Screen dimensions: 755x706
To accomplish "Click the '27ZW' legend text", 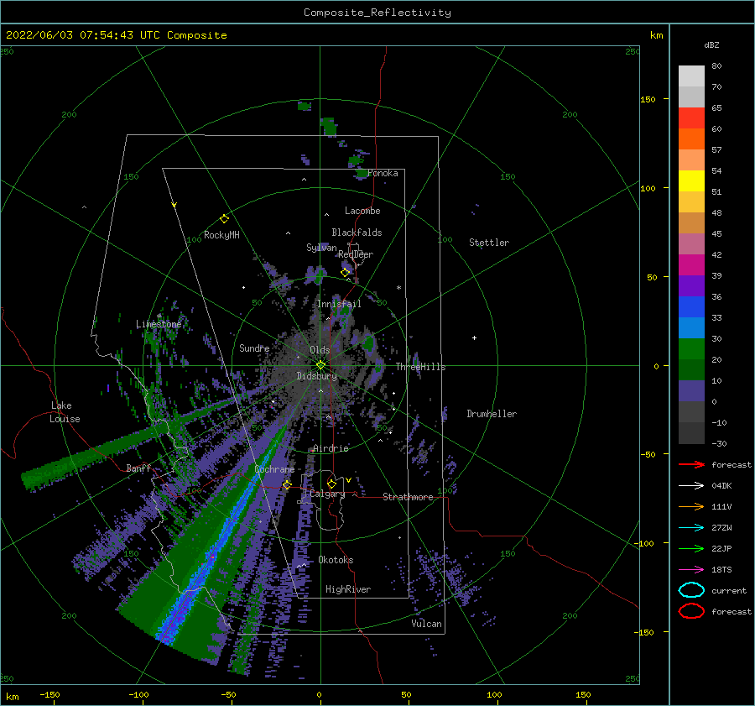I will pos(721,528).
